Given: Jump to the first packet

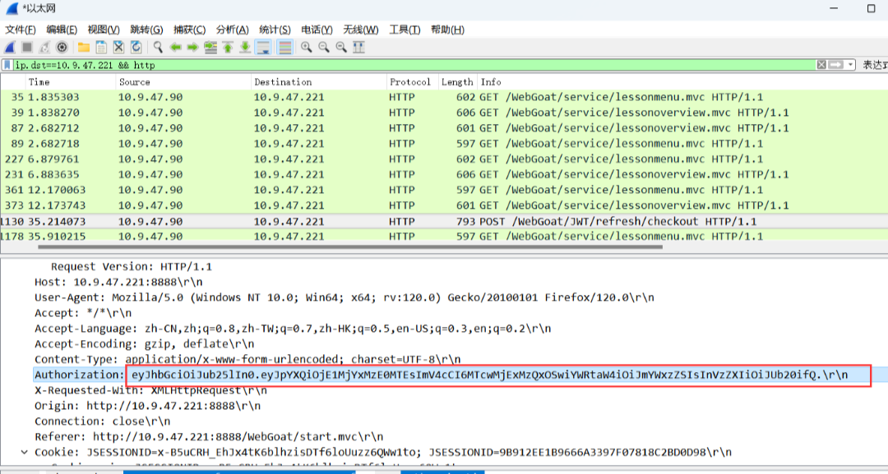Looking at the screenshot, I should tap(228, 48).
